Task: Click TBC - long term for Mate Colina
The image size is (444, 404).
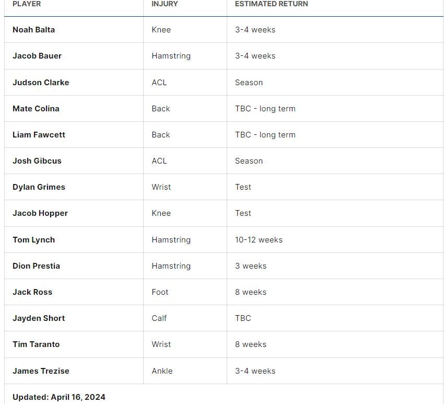Action: [265, 109]
